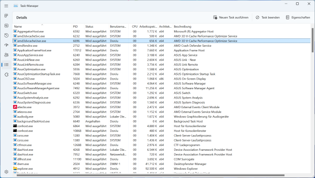Click the x86 architecture cell
Image resolution: width=315 pixels, height=178 pixels.
coord(161,79)
